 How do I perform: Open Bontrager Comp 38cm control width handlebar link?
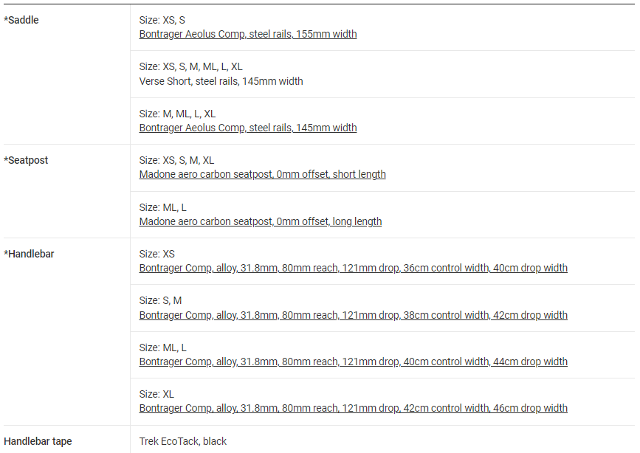point(353,315)
